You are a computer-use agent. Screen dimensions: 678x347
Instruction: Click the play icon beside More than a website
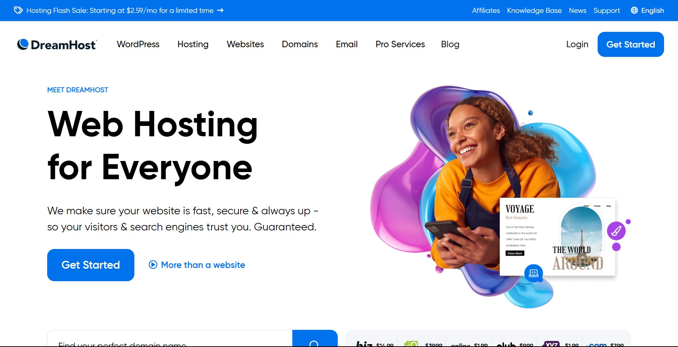click(x=153, y=265)
